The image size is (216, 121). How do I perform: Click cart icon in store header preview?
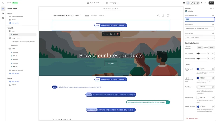(x=168, y=16)
